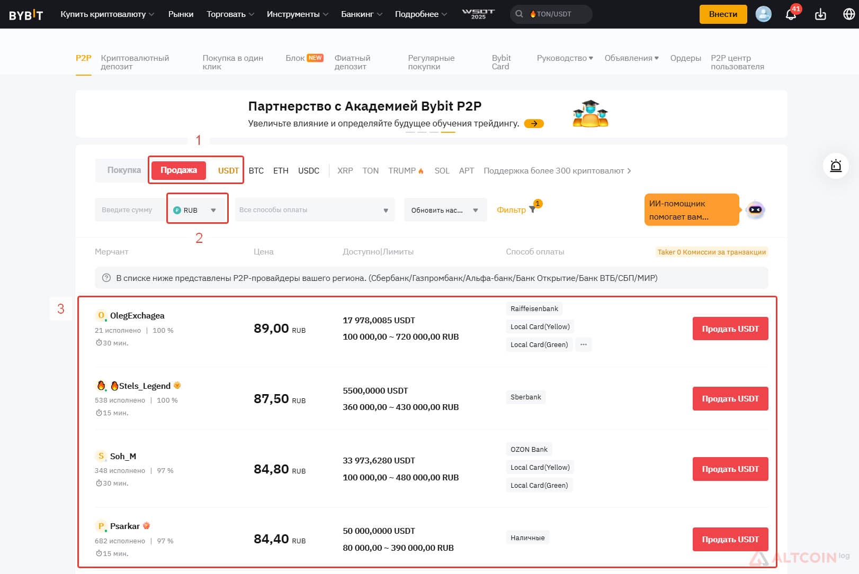Open the language globe icon
This screenshot has height=574, width=859.
848,14
